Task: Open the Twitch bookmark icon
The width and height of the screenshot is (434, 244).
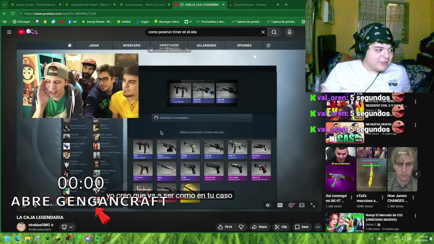Action: point(37,22)
